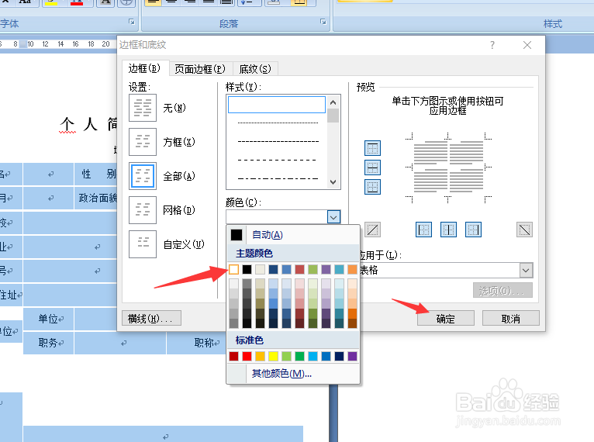Viewport: 594px width, 442px height.
Task: Click the OK (确定) button
Action: (x=445, y=319)
